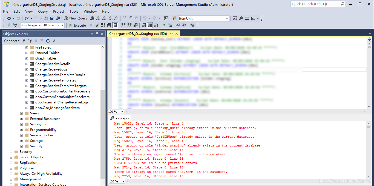Open the Connect dropdown in Object Explorer
The image size is (374, 186).
click(11, 41)
